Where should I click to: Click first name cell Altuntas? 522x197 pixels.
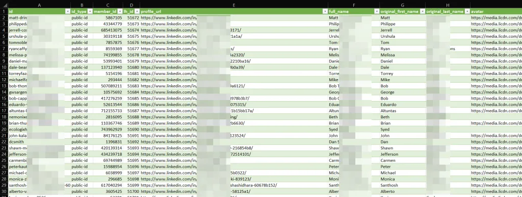click(403, 111)
